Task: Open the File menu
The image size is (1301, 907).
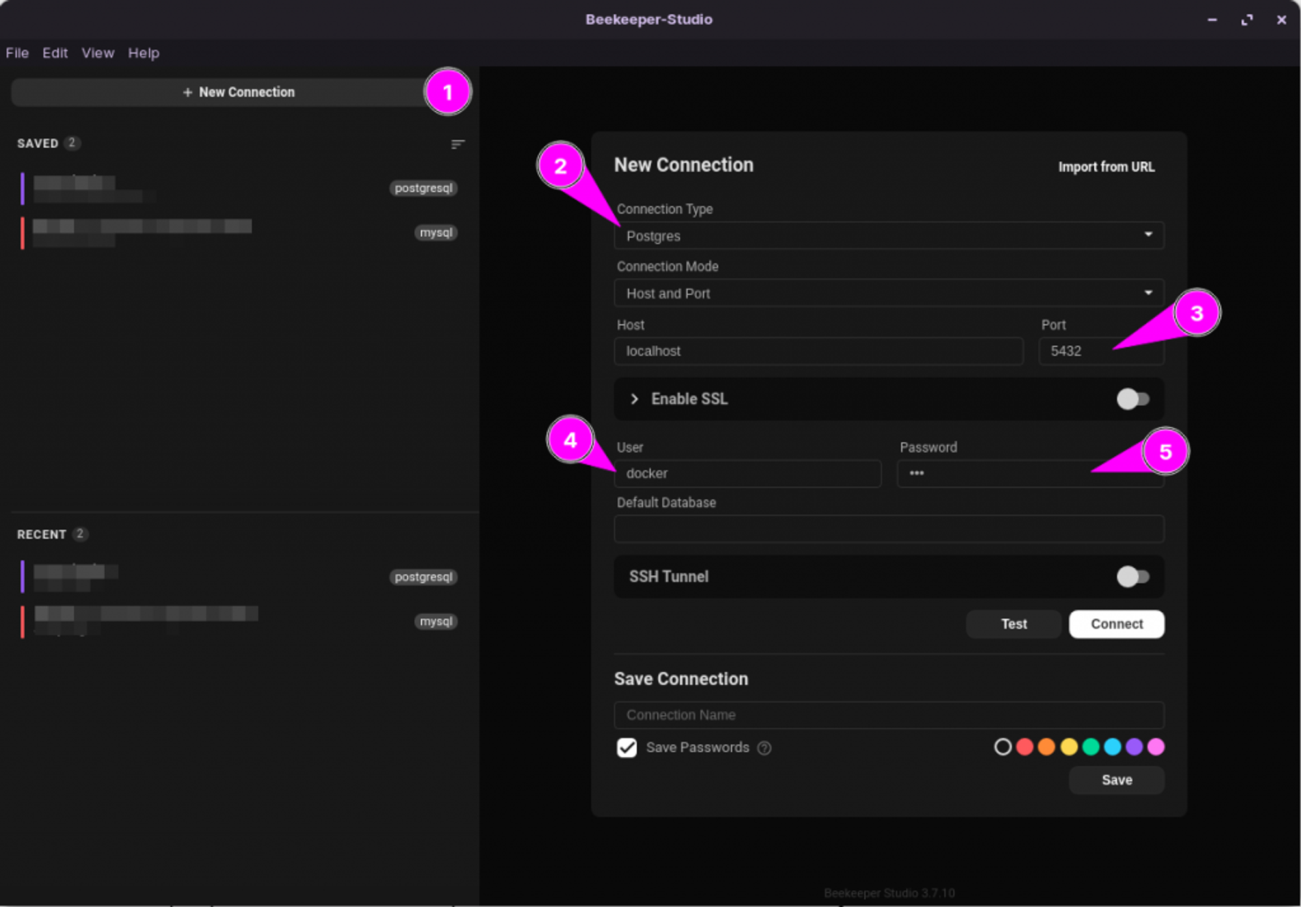Action: coord(17,53)
